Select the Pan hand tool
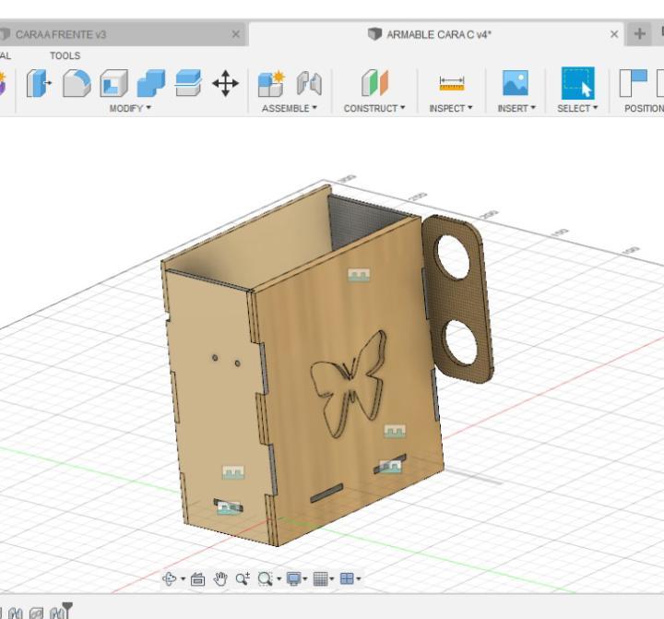Screen dimensions: 664x619 click(x=220, y=578)
